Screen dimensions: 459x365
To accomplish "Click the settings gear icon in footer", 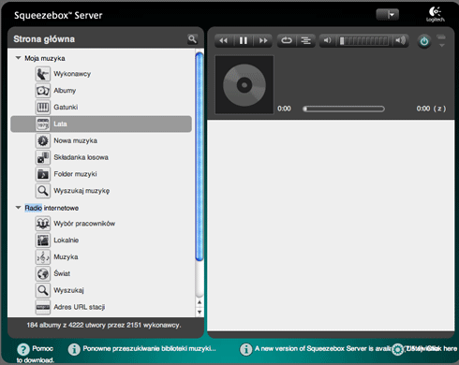I will (397, 349).
